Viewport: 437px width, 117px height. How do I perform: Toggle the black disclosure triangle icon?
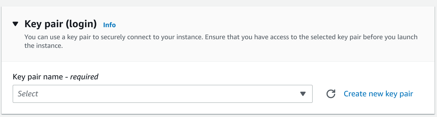pos(16,24)
